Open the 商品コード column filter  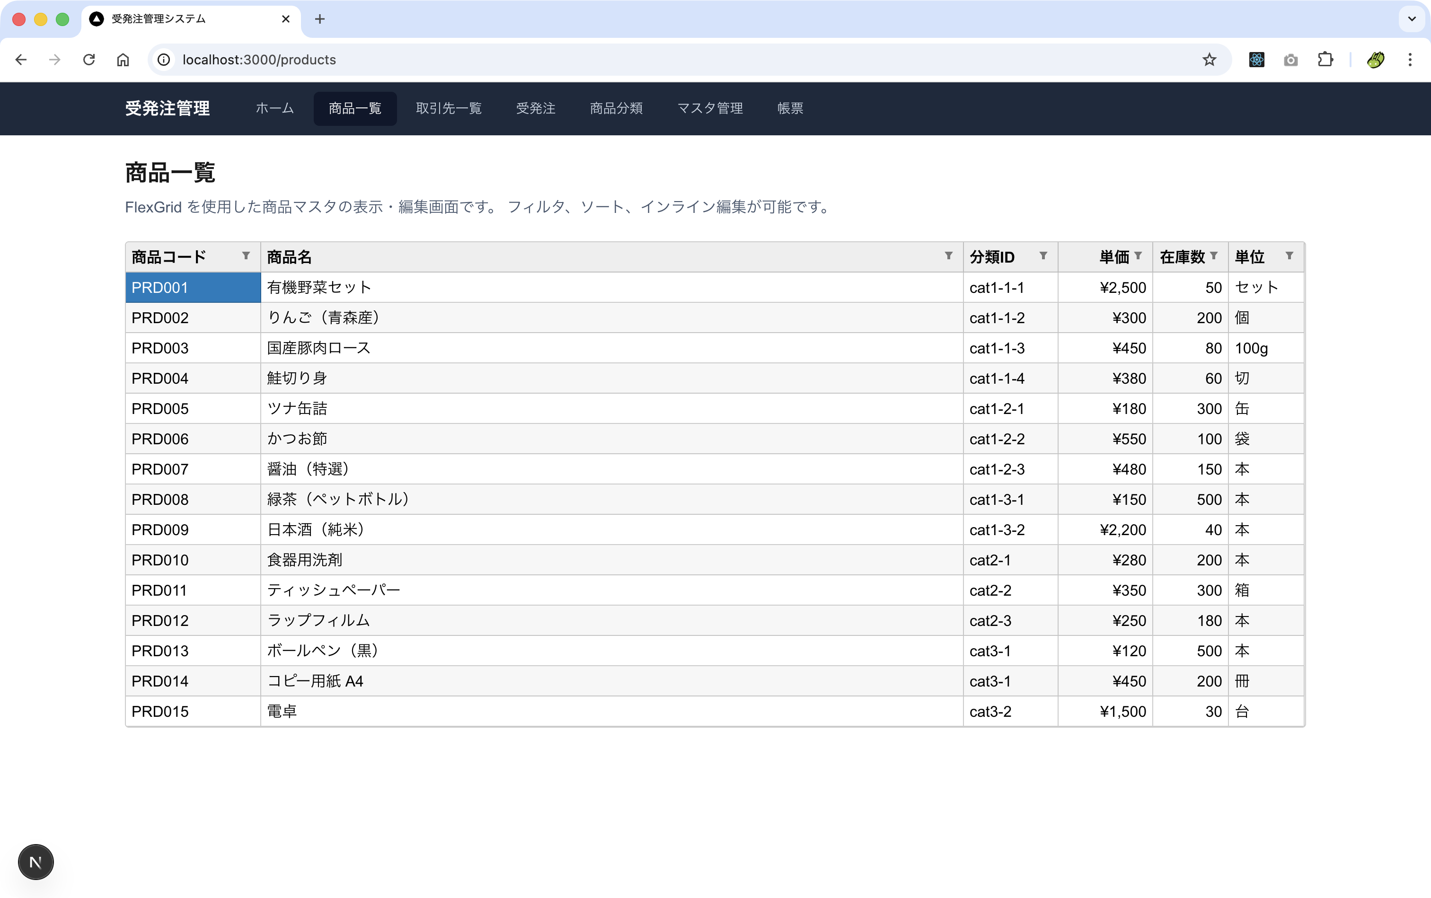[x=247, y=256]
